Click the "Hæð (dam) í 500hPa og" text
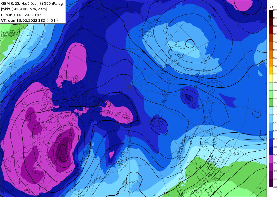Screen dimensions: 279x197 click(x=42, y=4)
